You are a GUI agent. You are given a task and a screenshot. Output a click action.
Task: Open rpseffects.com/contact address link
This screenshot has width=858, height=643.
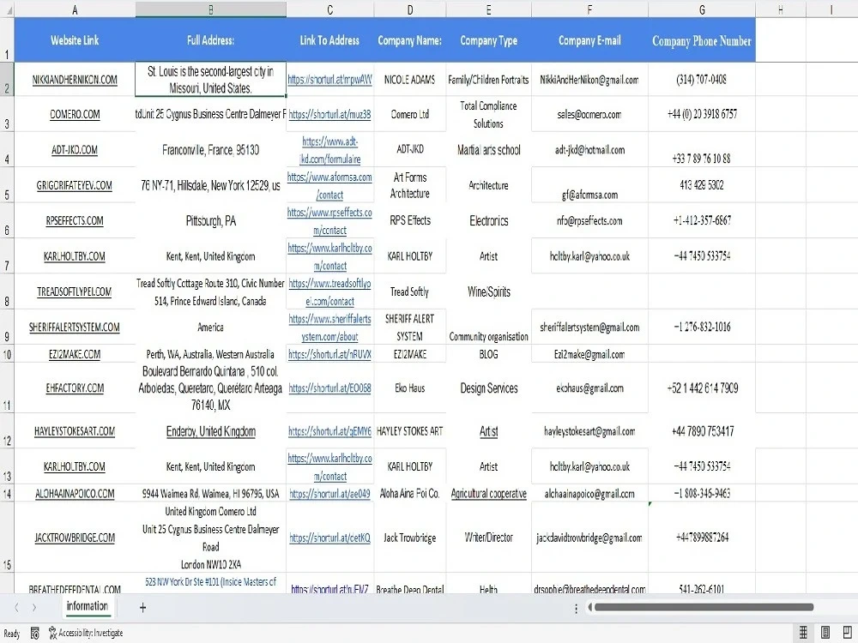coord(330,221)
